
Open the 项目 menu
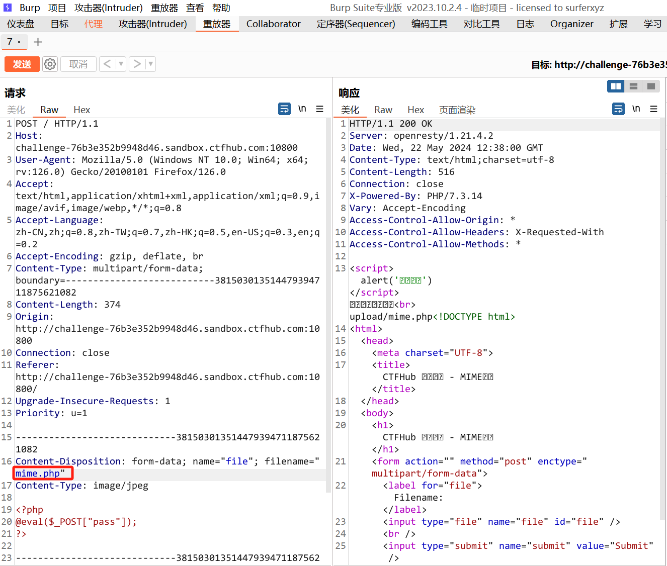coord(57,8)
